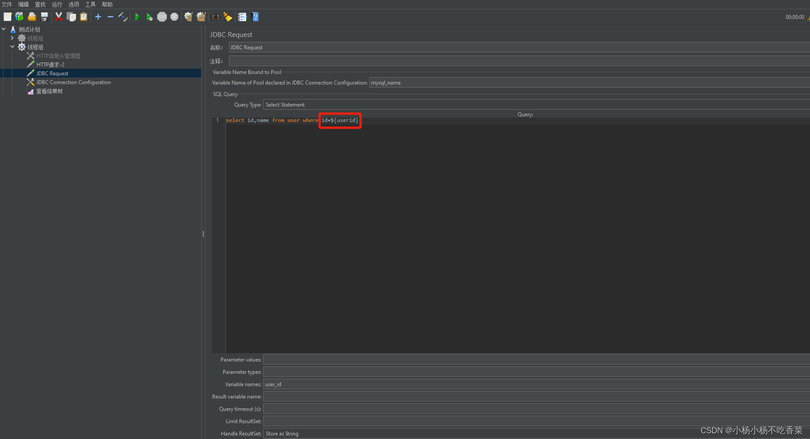This screenshot has width=810, height=439.
Task: Click the 名称 field with JDBC Request
Action: pyautogui.click(x=519, y=47)
